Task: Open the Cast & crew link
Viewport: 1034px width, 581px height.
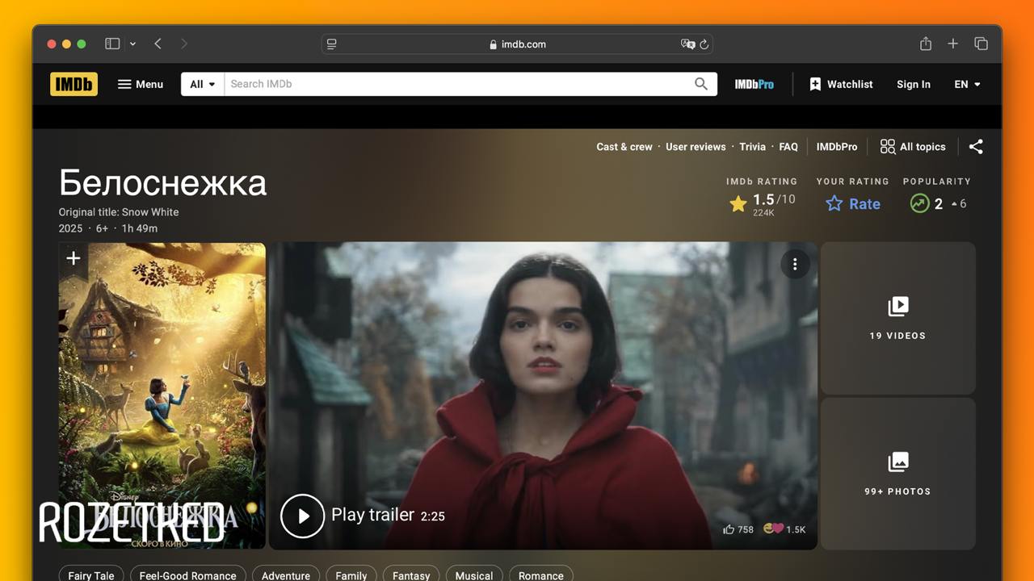Action: click(624, 147)
